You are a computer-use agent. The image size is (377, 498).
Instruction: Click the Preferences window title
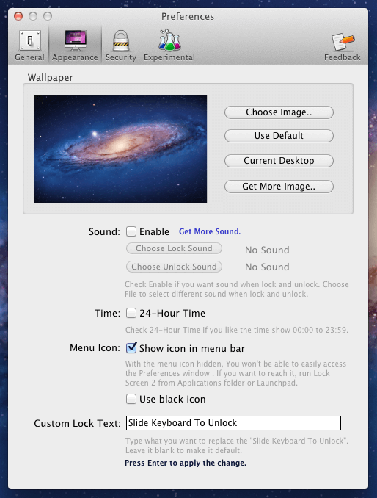click(188, 16)
